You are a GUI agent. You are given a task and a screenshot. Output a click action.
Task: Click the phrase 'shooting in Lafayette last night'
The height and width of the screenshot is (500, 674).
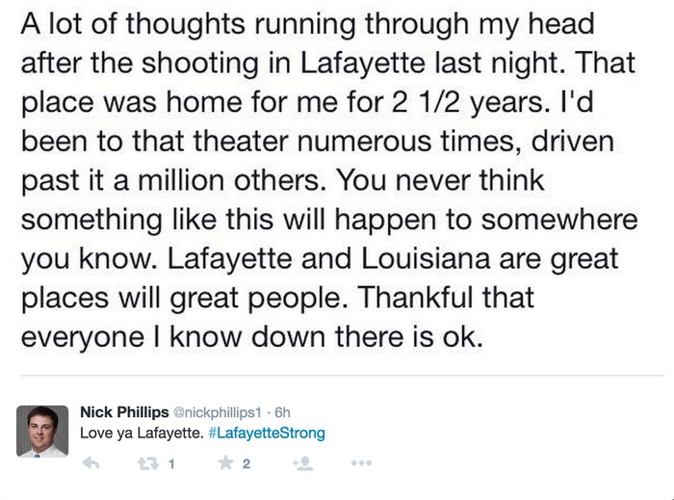353,64
